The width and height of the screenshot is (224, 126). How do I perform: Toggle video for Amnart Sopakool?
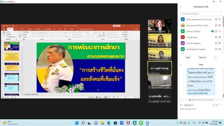(220, 43)
